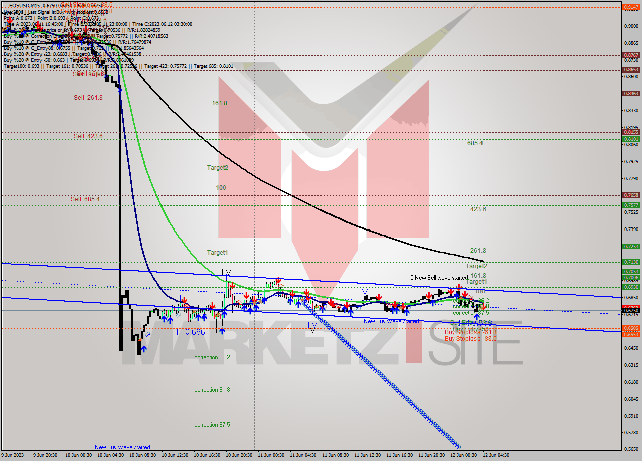Select the 0.7390 axis price

coord(631,229)
